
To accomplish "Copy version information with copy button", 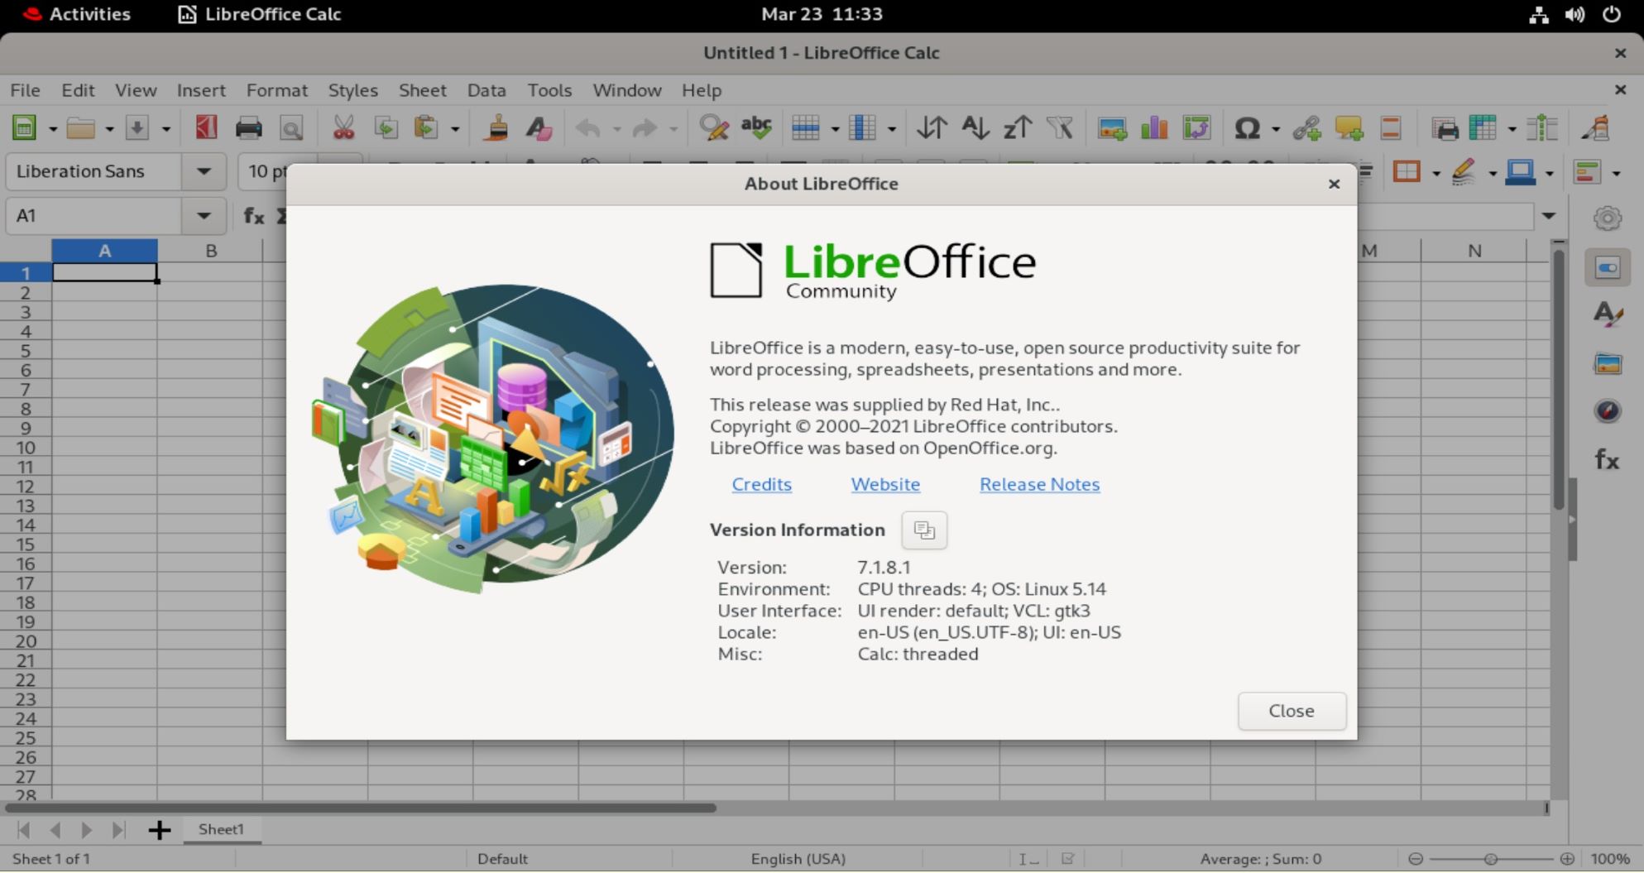I will [924, 530].
